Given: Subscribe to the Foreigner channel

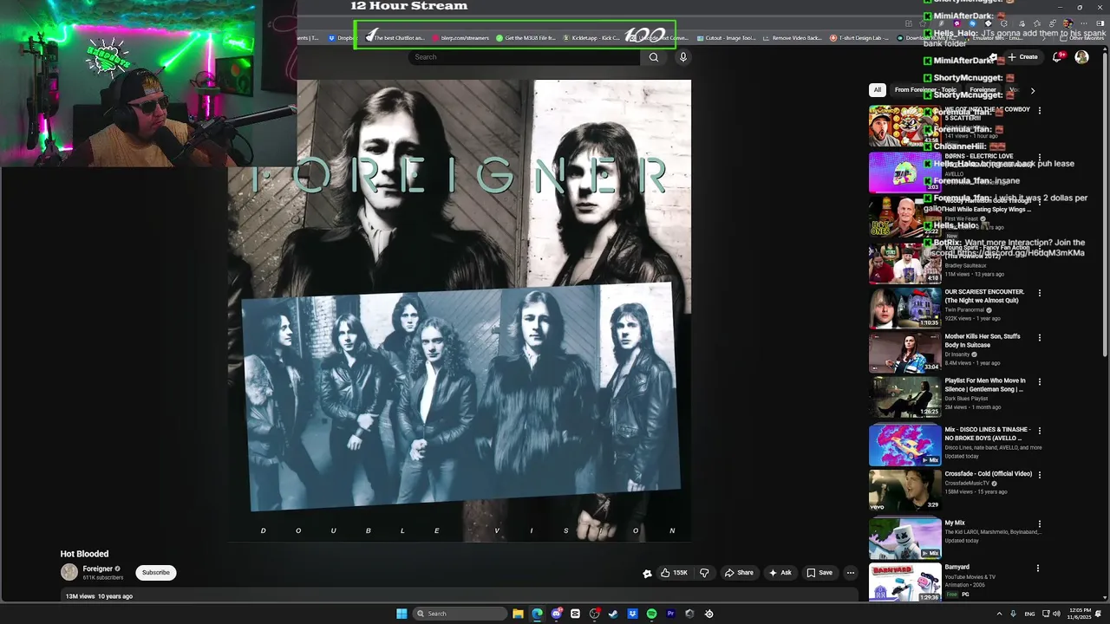Looking at the screenshot, I should (x=156, y=573).
